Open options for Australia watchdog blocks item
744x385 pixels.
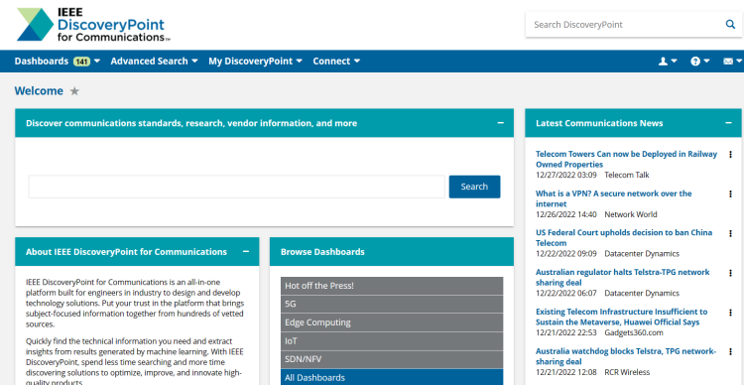[x=731, y=352]
